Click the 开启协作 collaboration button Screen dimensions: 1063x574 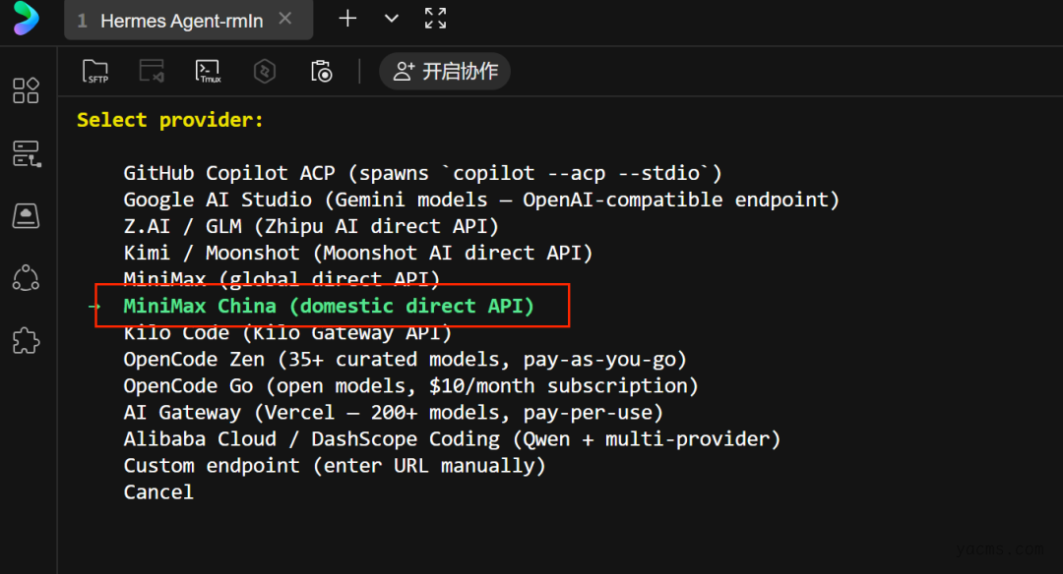(445, 72)
